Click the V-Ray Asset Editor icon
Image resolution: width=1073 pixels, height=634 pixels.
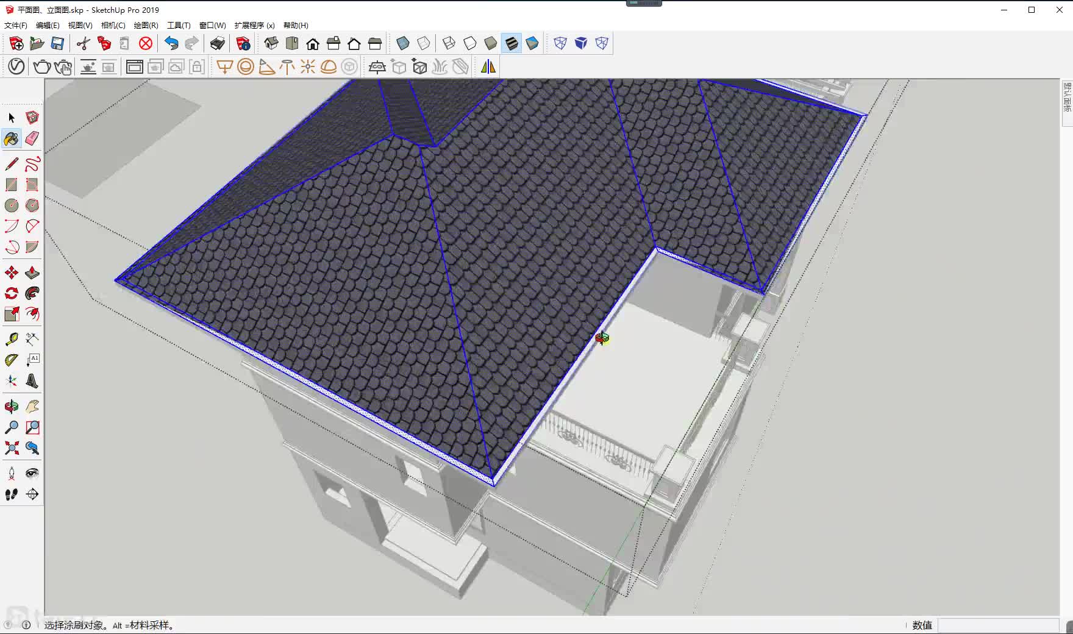point(16,66)
